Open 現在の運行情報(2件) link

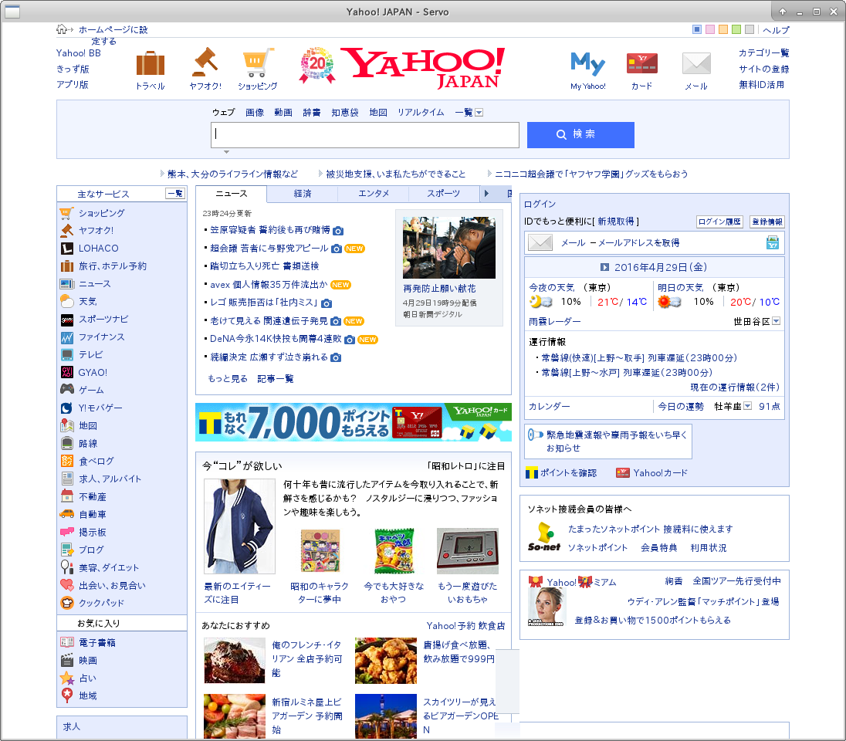pos(735,387)
